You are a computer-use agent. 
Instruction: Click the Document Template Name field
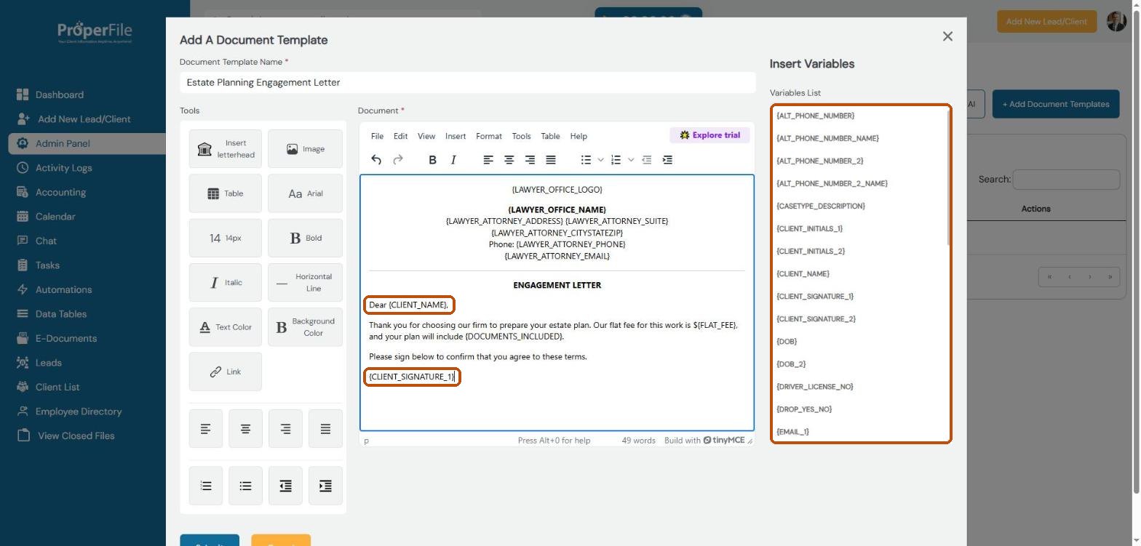click(x=467, y=82)
